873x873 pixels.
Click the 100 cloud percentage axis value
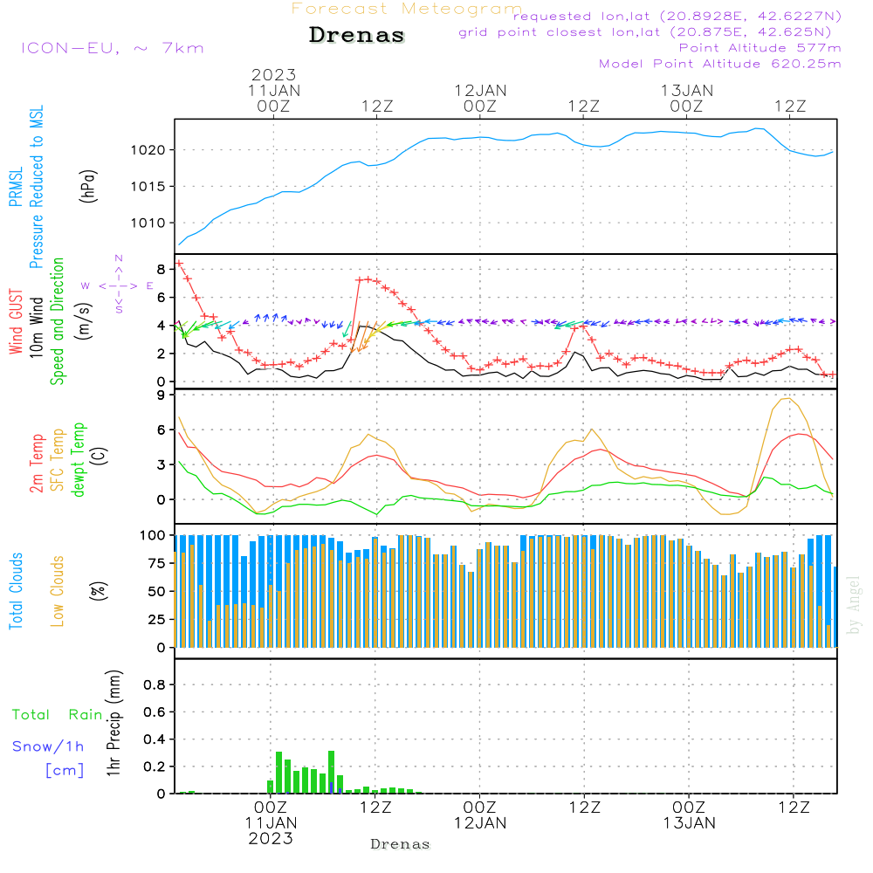click(153, 536)
